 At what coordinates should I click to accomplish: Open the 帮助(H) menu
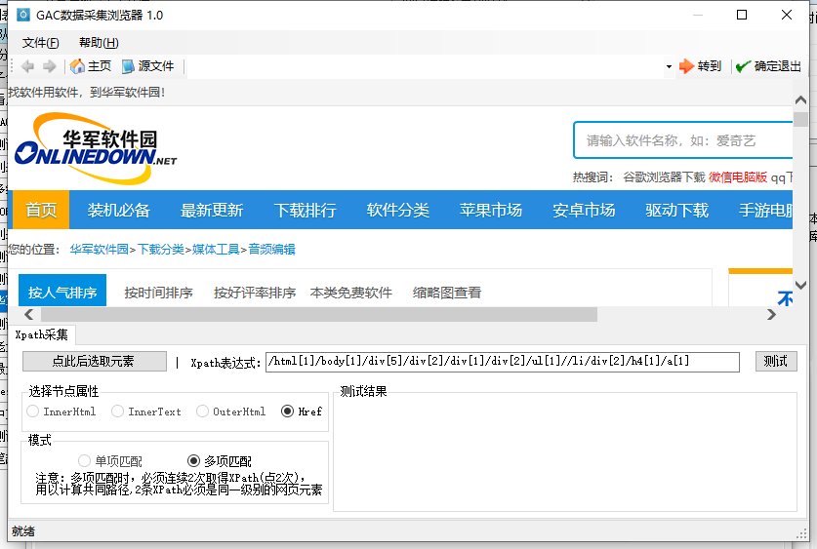tap(99, 43)
